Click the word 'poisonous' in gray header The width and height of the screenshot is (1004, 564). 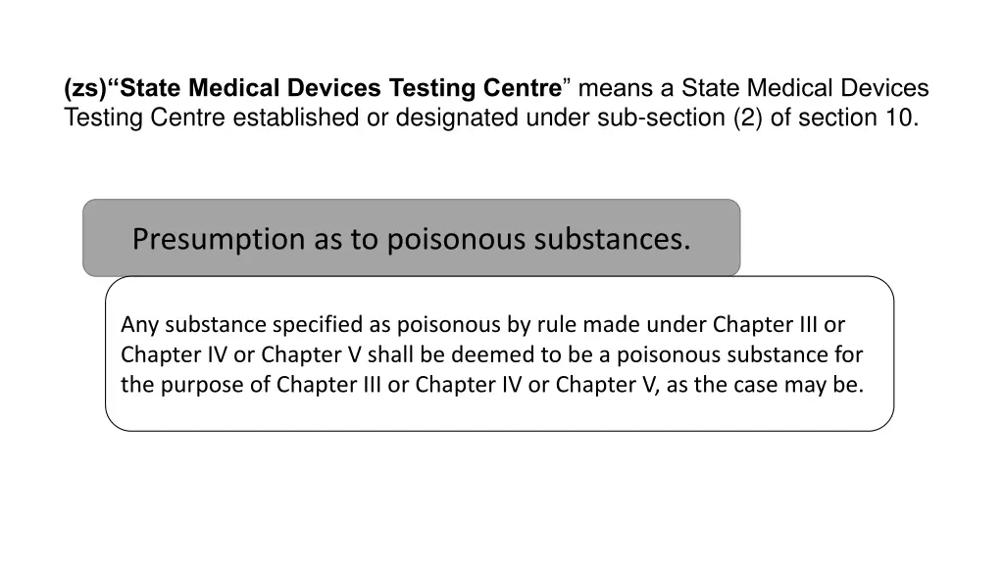tap(457, 240)
